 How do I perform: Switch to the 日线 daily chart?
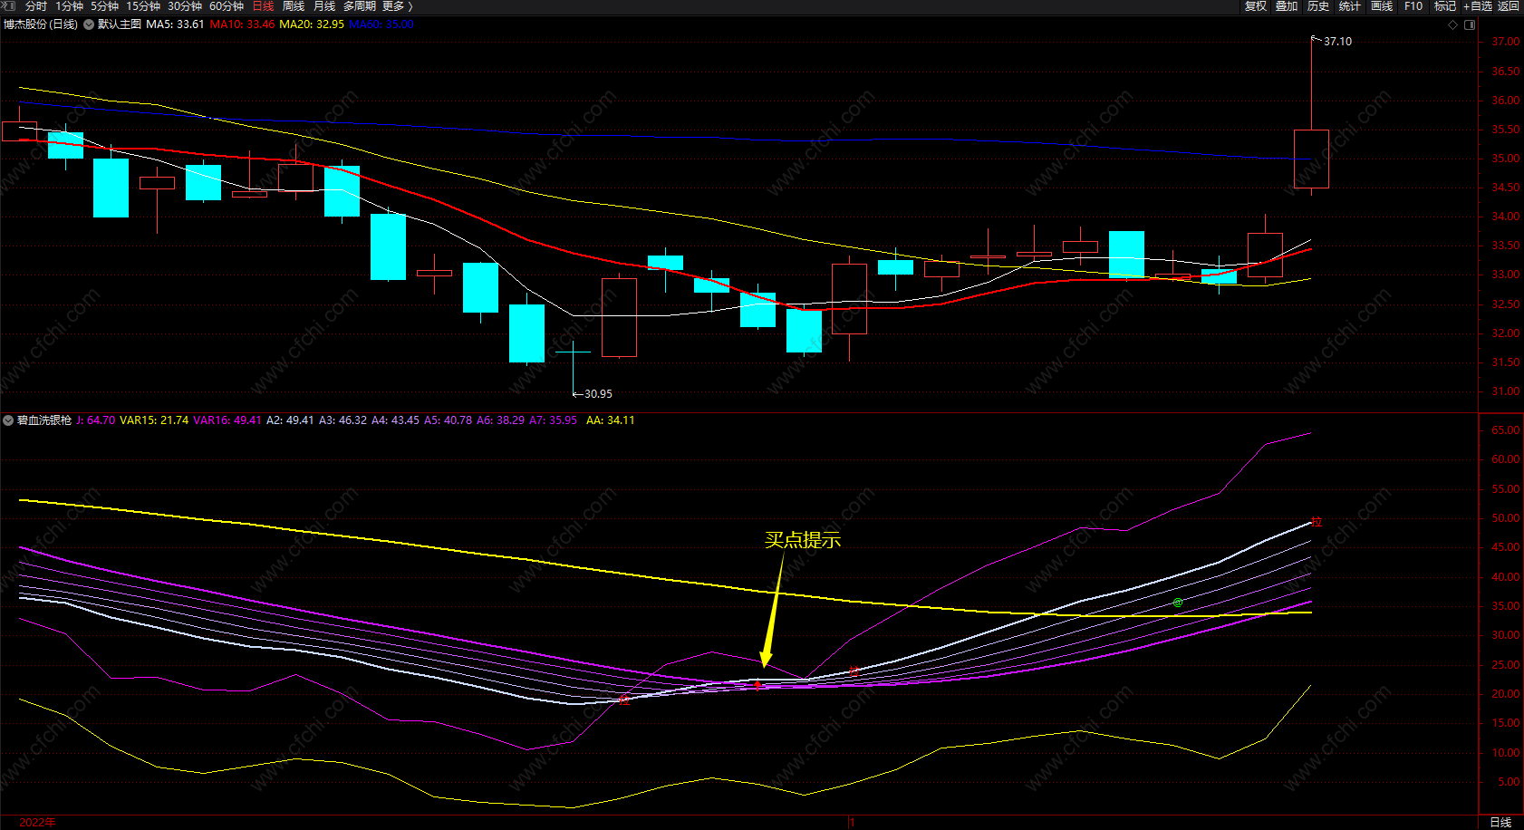[x=264, y=6]
